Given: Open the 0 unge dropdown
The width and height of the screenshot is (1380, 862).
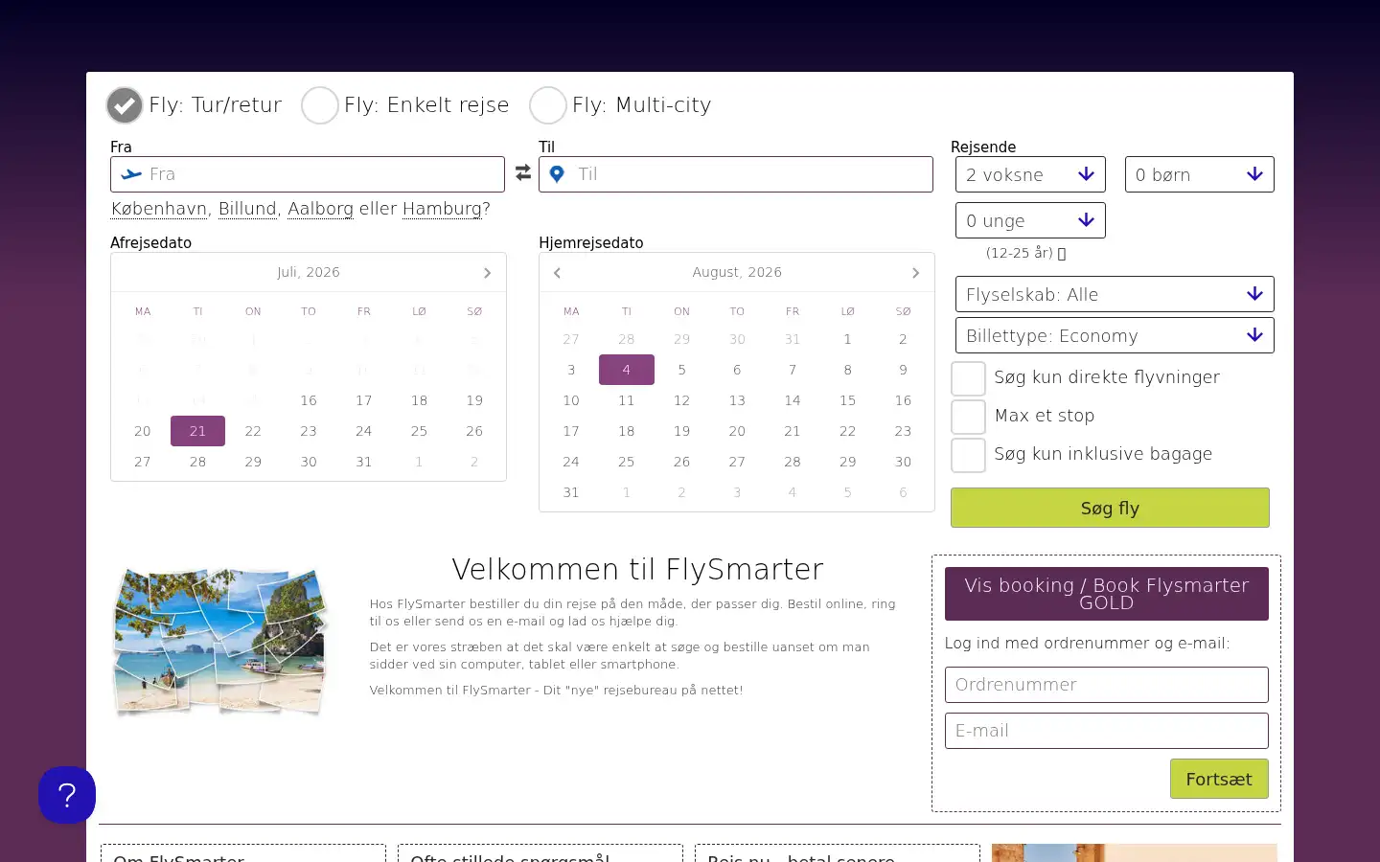Looking at the screenshot, I should click(1030, 220).
